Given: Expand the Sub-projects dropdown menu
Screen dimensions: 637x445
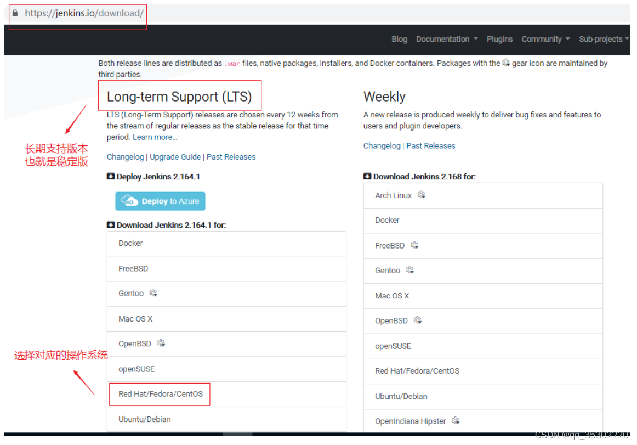Looking at the screenshot, I should (604, 39).
